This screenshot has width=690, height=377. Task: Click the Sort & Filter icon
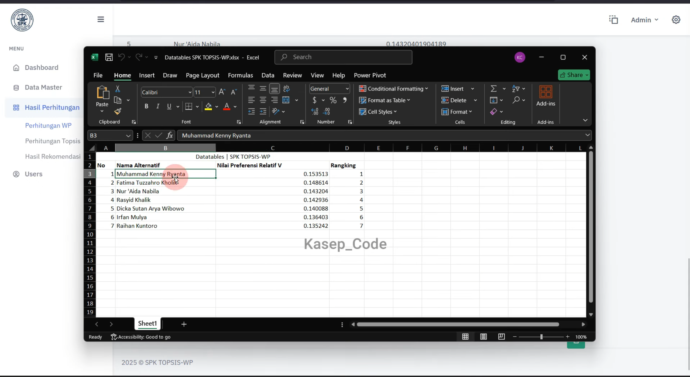516,89
